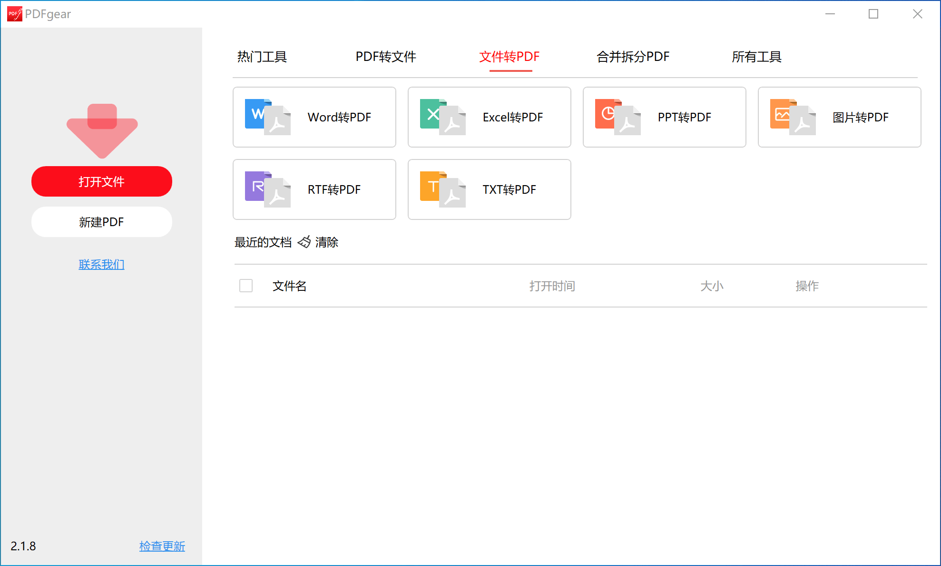Open the Word转PDF conversion tool
The image size is (941, 566).
314,117
